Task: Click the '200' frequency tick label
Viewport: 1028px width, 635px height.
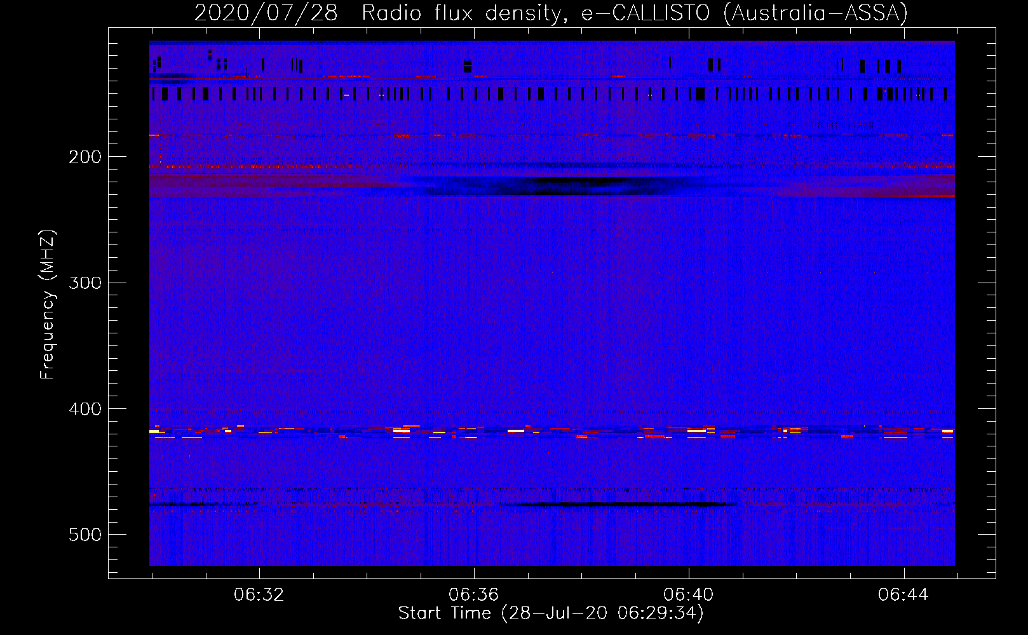Action: (85, 157)
